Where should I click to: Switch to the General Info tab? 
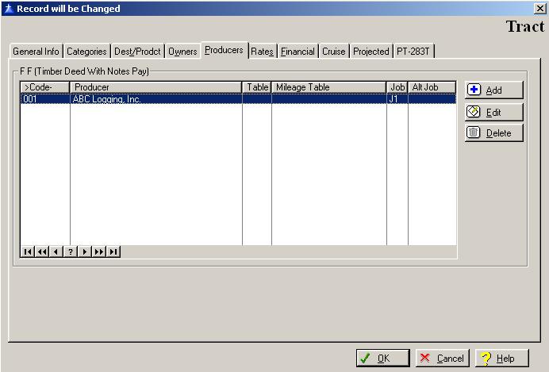pyautogui.click(x=36, y=52)
